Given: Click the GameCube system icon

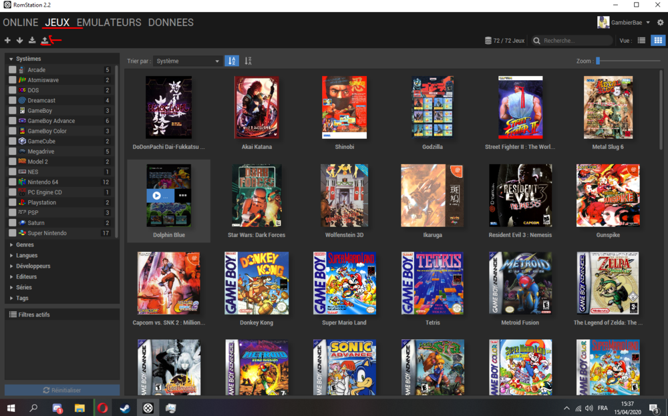Looking at the screenshot, I should tap(22, 141).
